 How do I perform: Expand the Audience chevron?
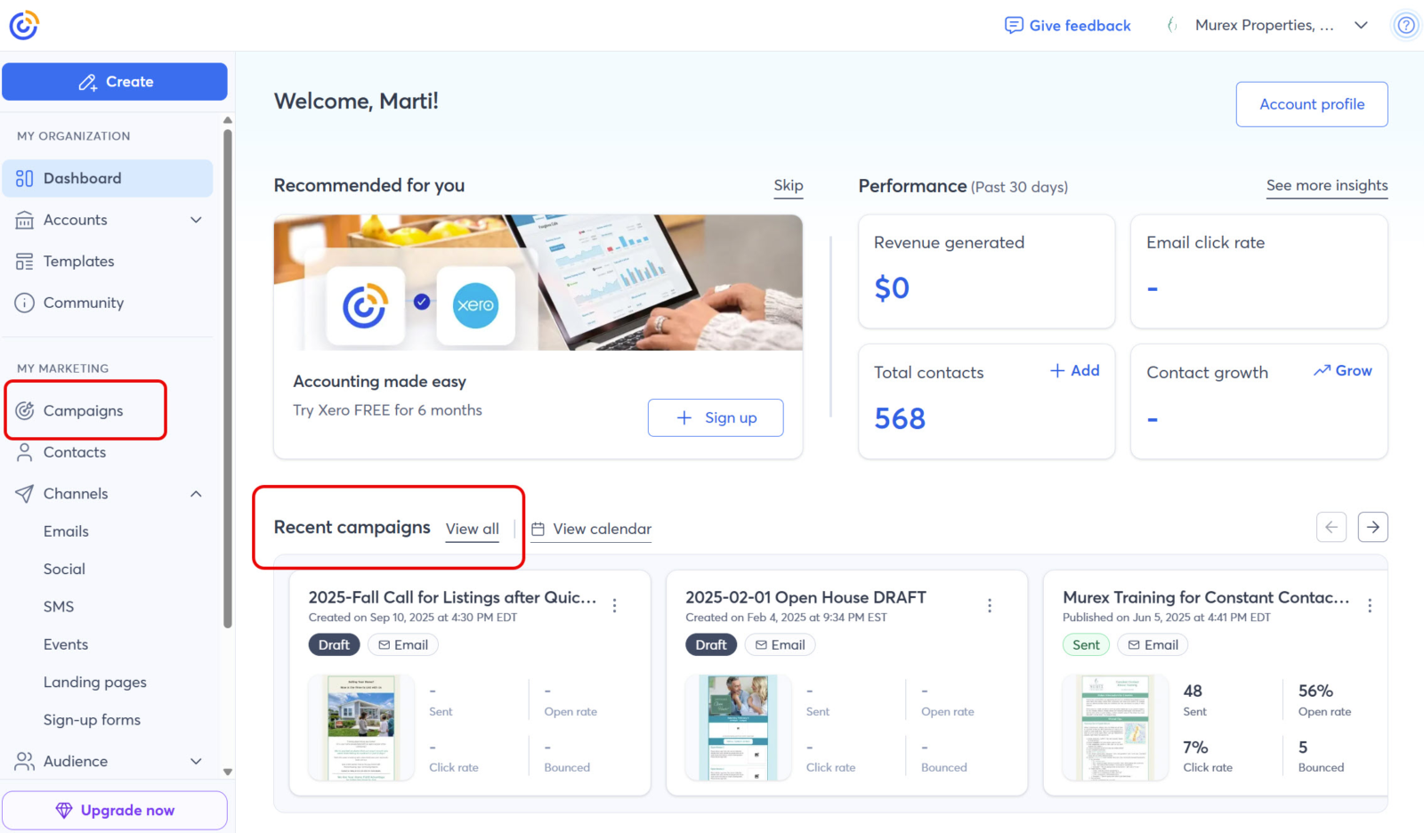(196, 762)
